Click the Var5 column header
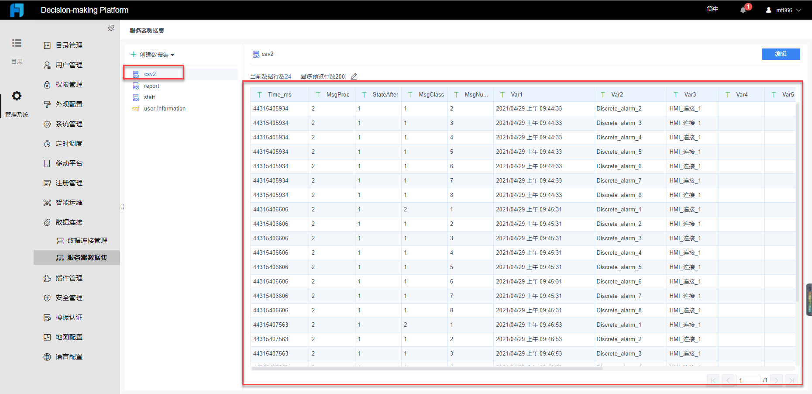The height and width of the screenshot is (394, 812). click(780, 95)
